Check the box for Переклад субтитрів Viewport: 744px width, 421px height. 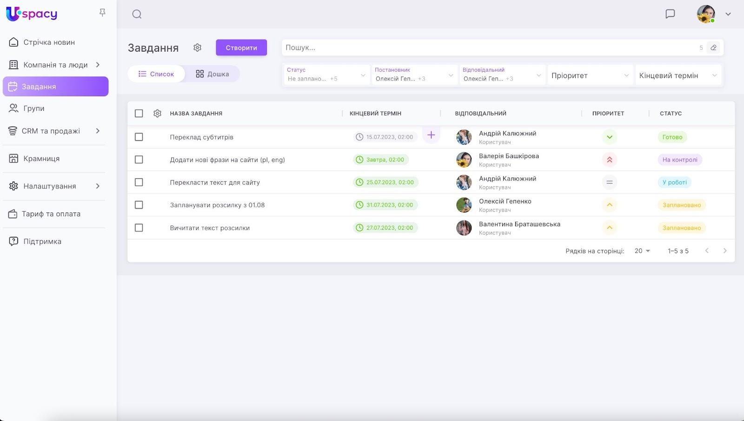point(139,137)
